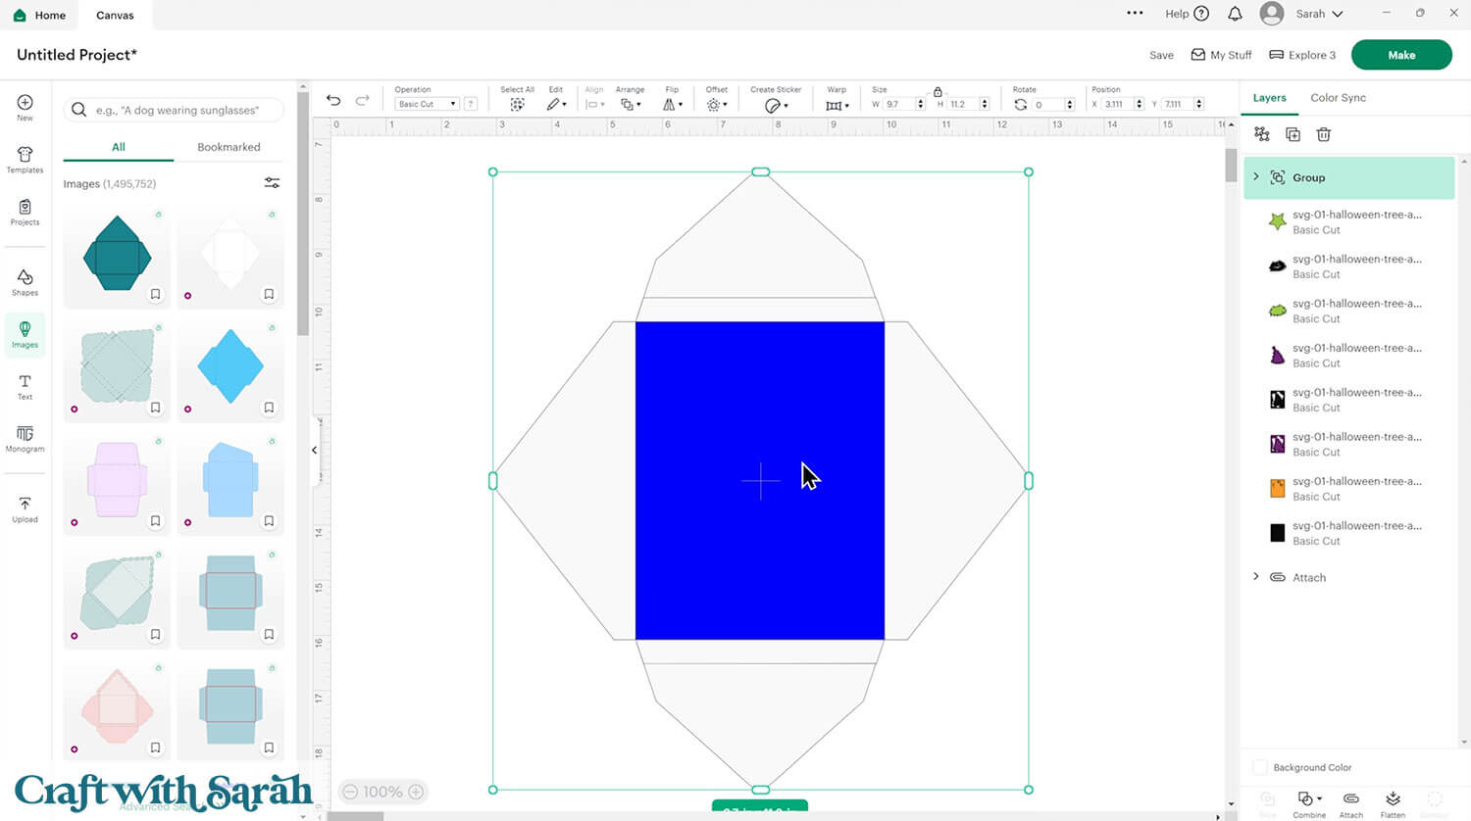Open the Shapes tool
This screenshot has width=1471, height=821.
[25, 282]
